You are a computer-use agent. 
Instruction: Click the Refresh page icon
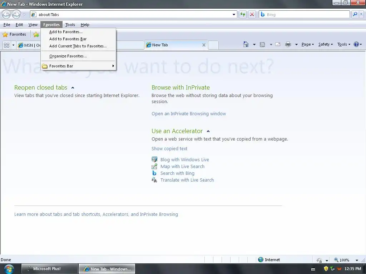pos(243,14)
